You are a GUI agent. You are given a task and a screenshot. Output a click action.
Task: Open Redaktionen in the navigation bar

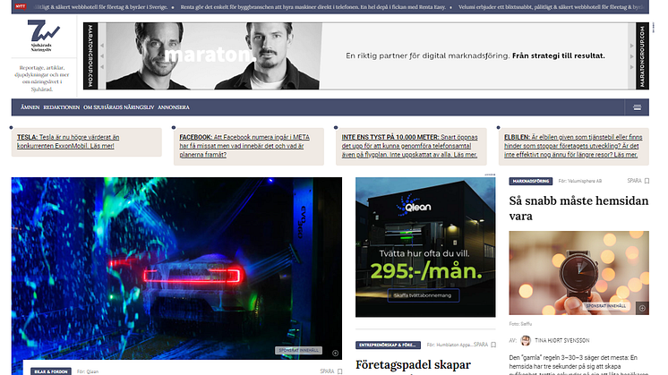(x=62, y=107)
